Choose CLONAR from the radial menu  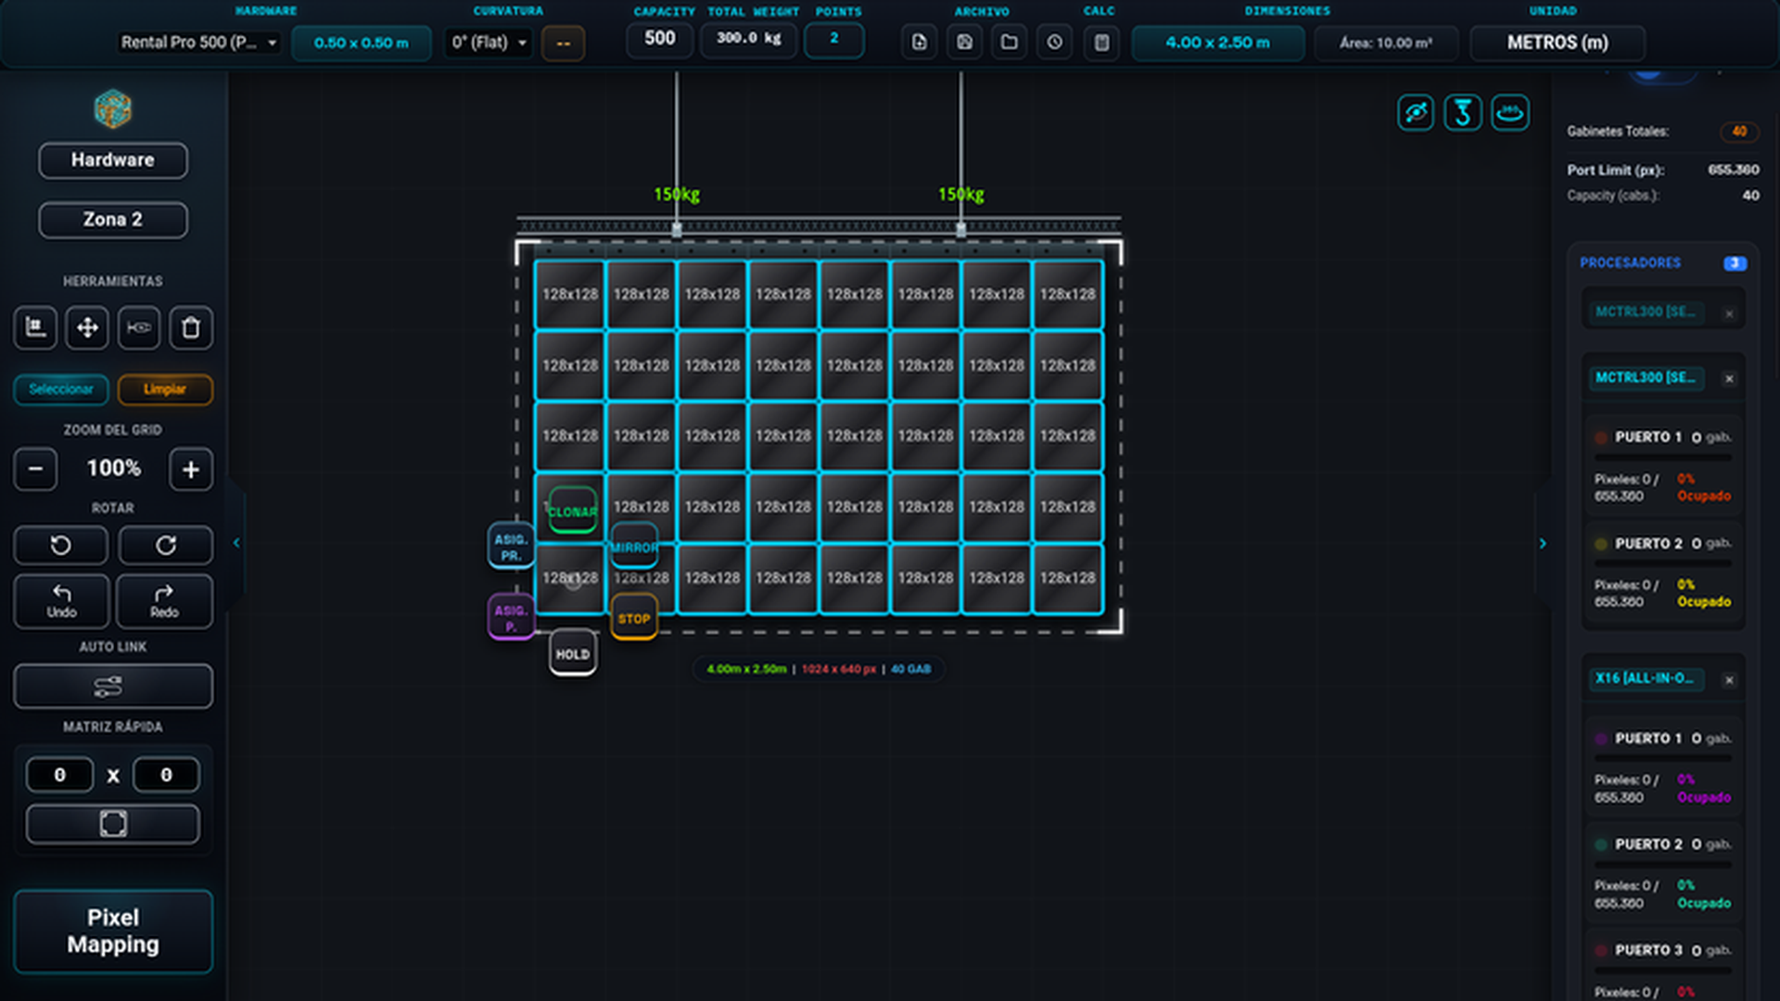(x=573, y=511)
